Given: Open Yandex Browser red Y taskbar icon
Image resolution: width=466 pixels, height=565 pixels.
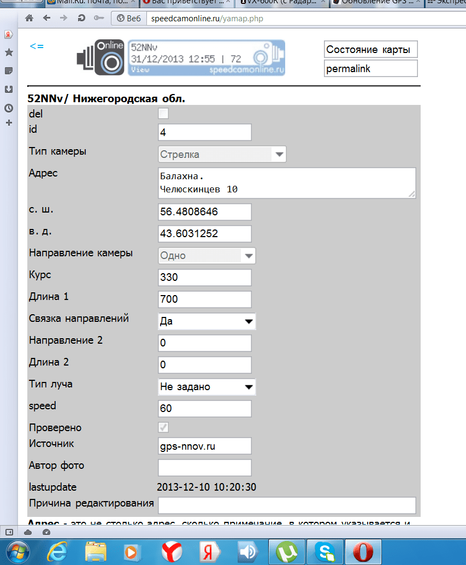Looking at the screenshot, I should (x=172, y=552).
